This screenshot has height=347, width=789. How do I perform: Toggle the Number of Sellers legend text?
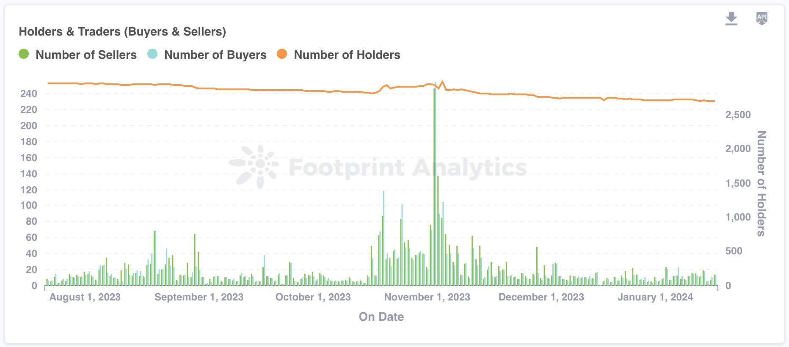[x=86, y=55]
